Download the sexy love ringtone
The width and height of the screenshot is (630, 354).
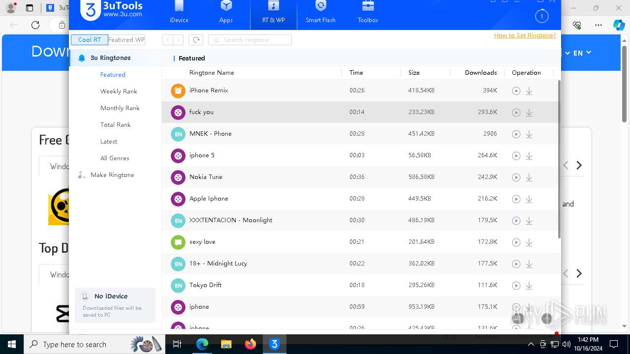pos(529,242)
